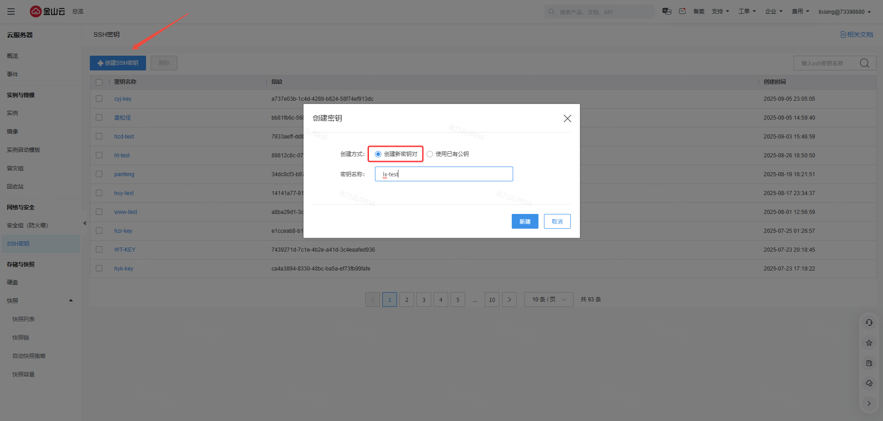
Task: Open 实例 in the sidebar
Action: [x=12, y=113]
